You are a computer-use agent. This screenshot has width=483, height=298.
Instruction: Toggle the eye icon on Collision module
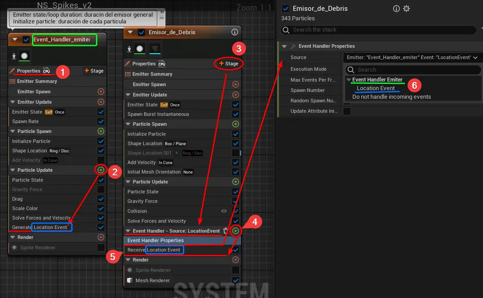(x=223, y=211)
